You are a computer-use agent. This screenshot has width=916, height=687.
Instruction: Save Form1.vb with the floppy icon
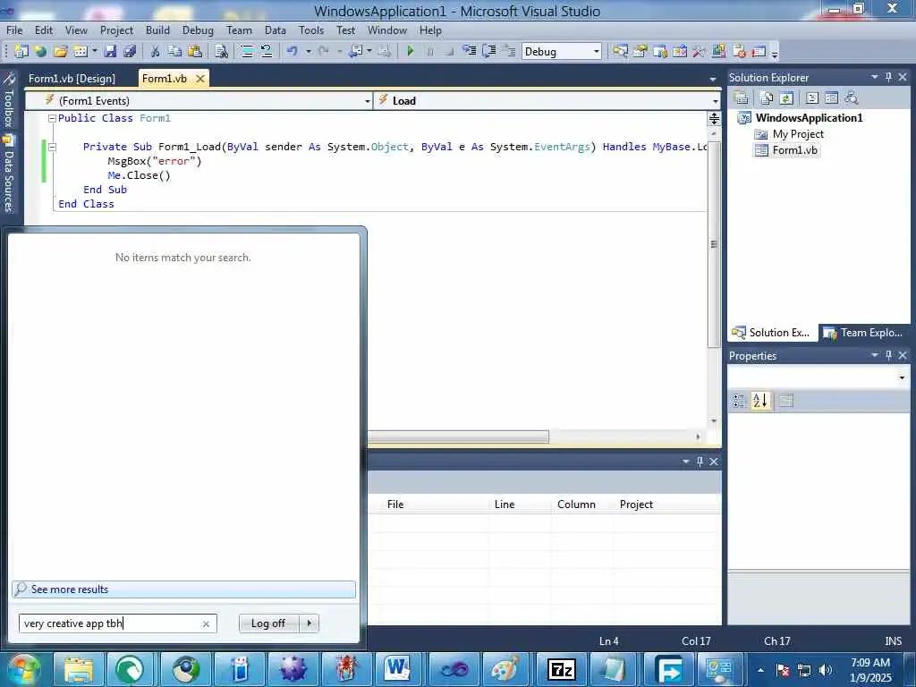110,51
